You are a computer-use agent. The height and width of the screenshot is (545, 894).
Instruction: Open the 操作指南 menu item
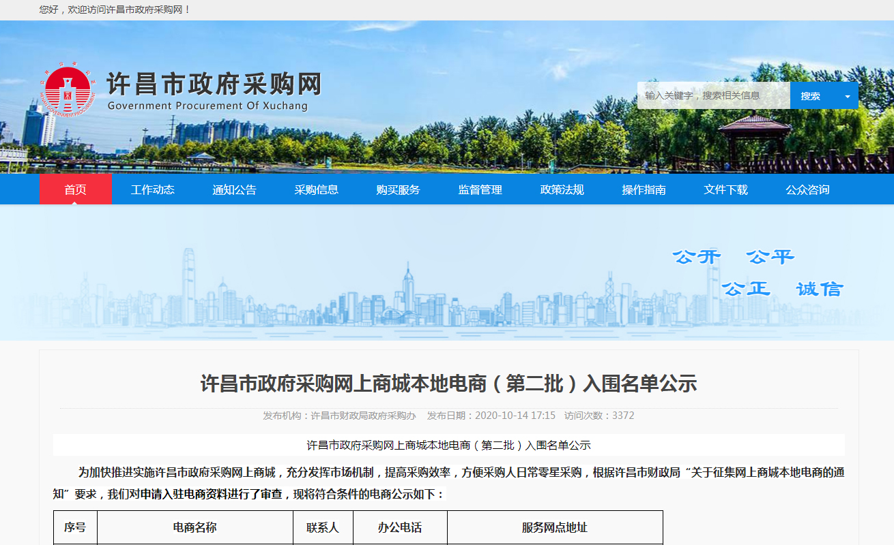click(644, 190)
